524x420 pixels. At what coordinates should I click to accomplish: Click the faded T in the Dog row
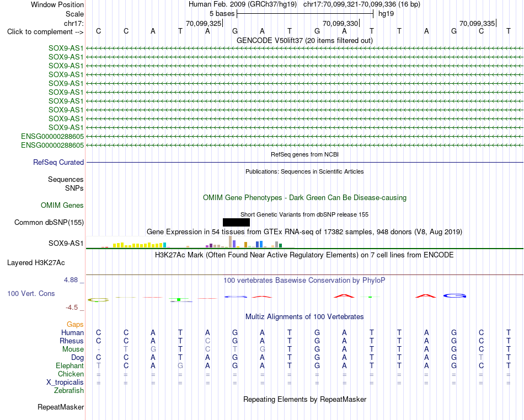pos(481,358)
